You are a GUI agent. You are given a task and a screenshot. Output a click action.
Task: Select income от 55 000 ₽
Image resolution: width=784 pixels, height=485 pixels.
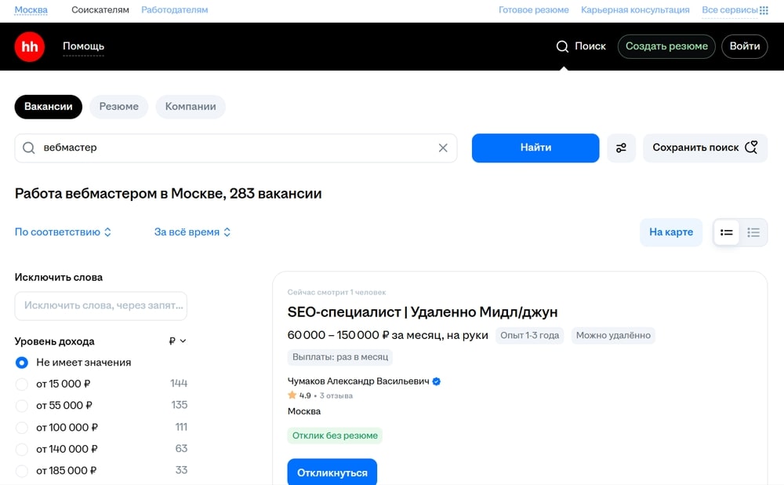[21, 406]
